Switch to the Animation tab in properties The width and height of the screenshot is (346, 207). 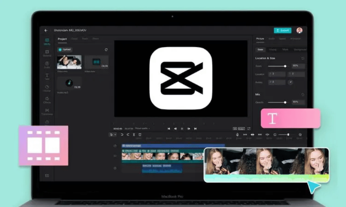tap(295, 39)
